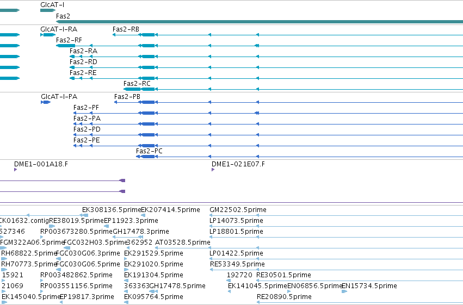463x305 pixels.
Task: Select the GlcAT-I gene label
Action: pos(52,5)
